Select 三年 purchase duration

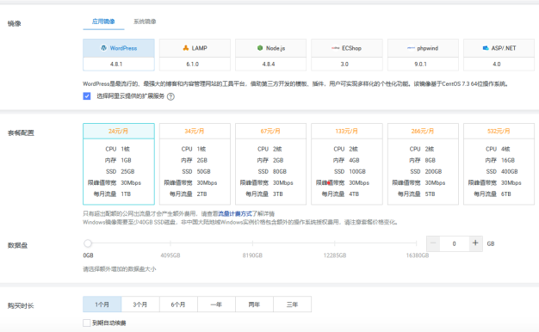point(293,304)
